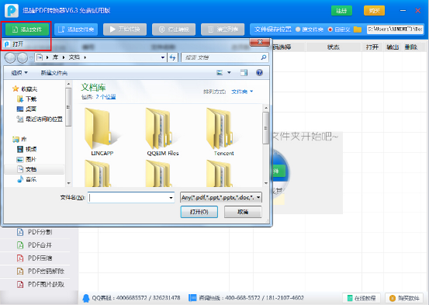This screenshot has width=429, height=305.
Task: Click the 2 个位置 locations link
Action: (x=106, y=97)
